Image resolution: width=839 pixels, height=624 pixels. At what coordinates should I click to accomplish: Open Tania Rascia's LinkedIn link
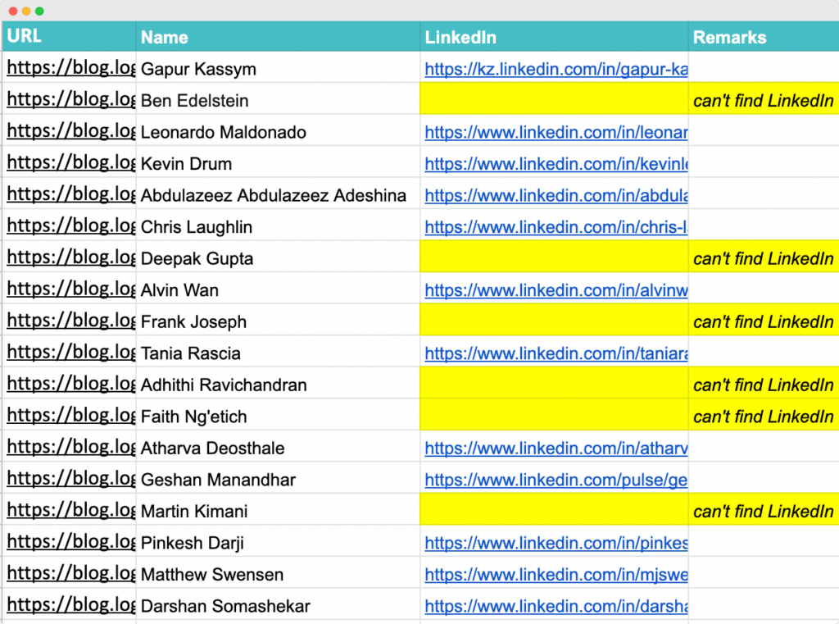[x=556, y=353]
